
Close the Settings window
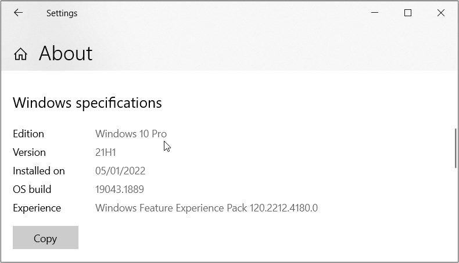tap(441, 13)
